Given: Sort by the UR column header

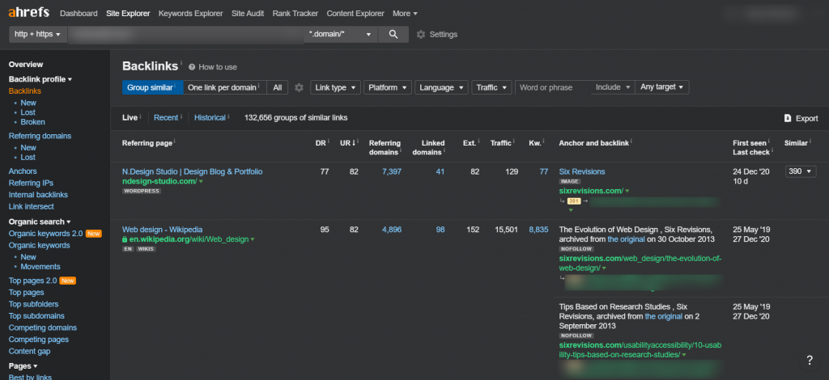Looking at the screenshot, I should click(348, 143).
